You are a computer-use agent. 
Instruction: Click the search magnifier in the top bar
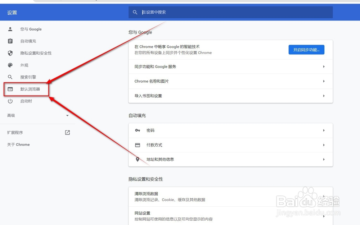point(135,12)
